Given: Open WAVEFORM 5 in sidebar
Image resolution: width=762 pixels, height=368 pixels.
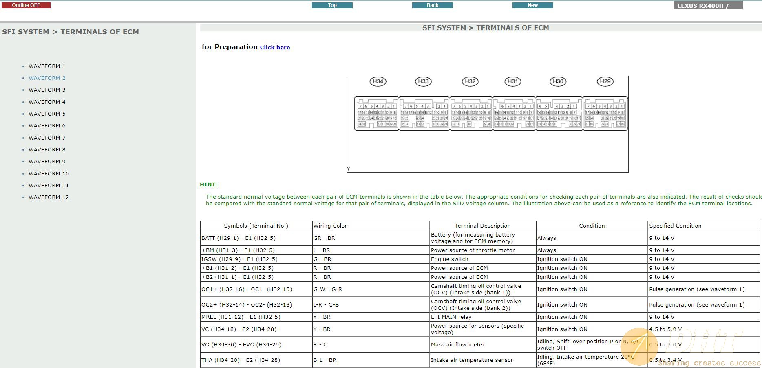Looking at the screenshot, I should pyautogui.click(x=47, y=114).
